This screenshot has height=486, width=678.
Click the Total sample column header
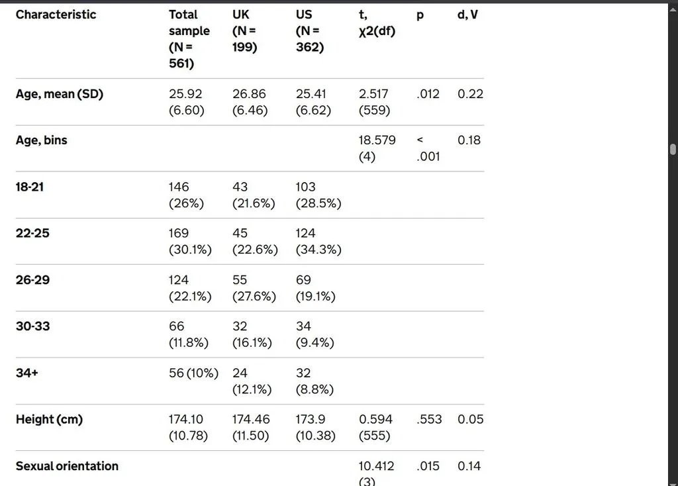click(x=189, y=39)
